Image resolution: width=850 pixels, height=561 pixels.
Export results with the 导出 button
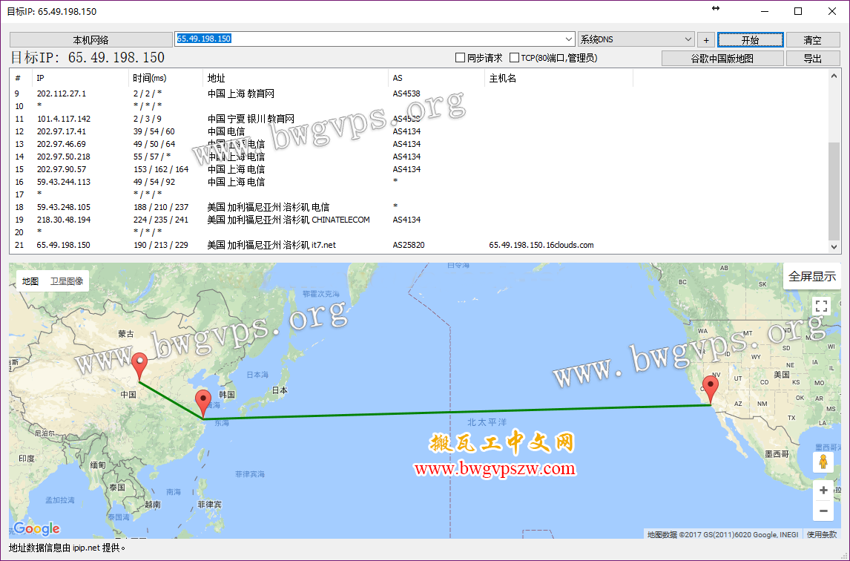point(813,58)
